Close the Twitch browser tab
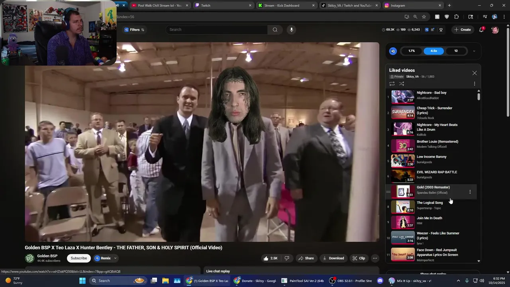The width and height of the screenshot is (510, 287). click(250, 6)
